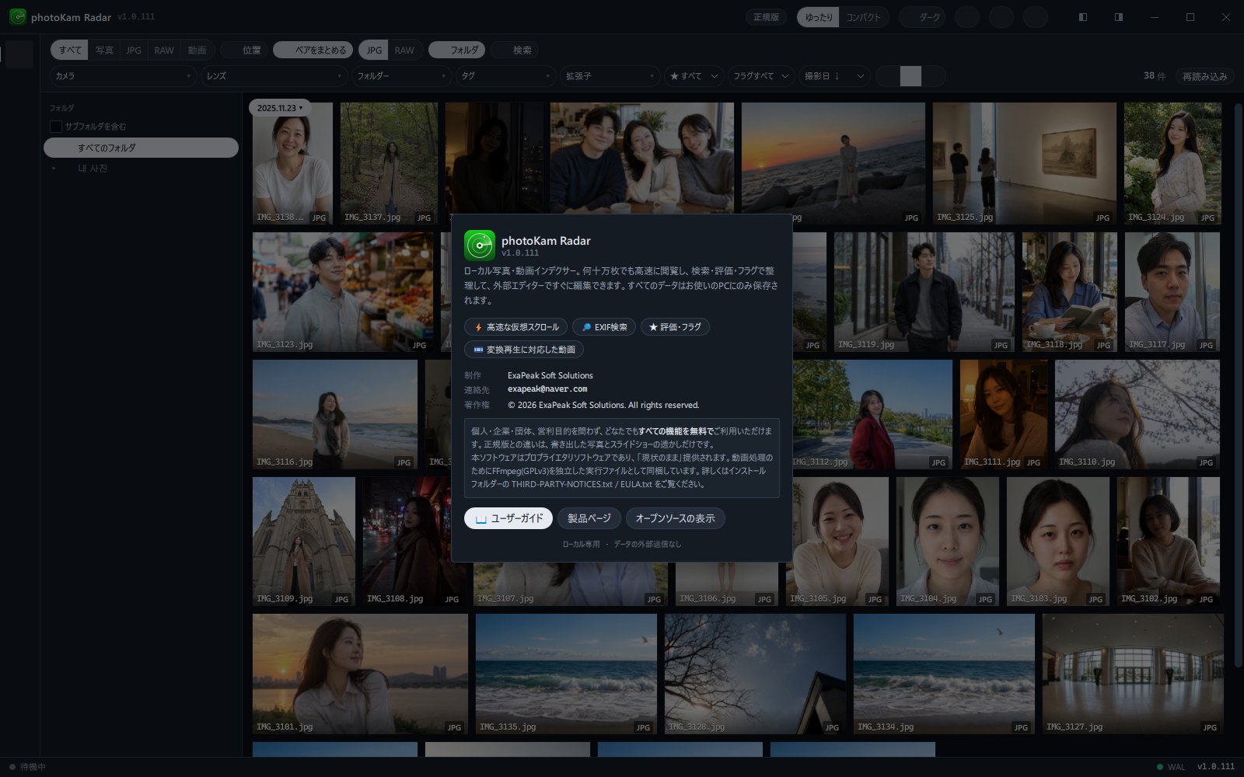
Task: Expand the 2025.11.23 date group menu
Action: pos(280,108)
